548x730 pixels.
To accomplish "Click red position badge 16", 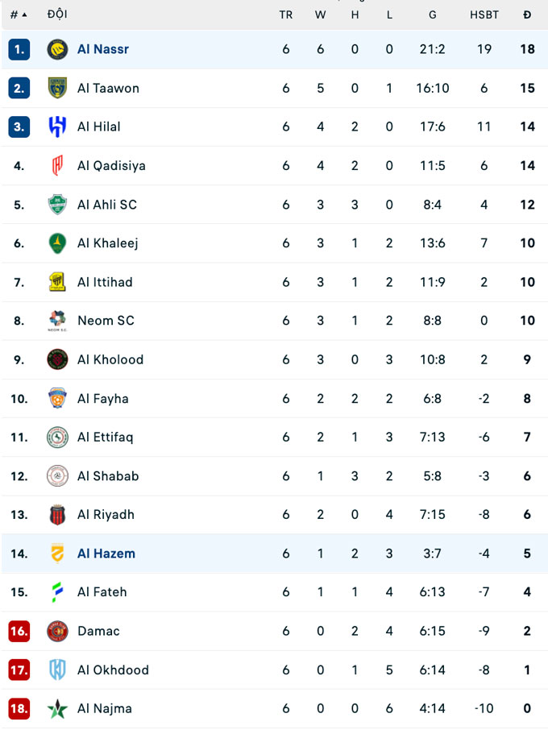I will [x=19, y=631].
